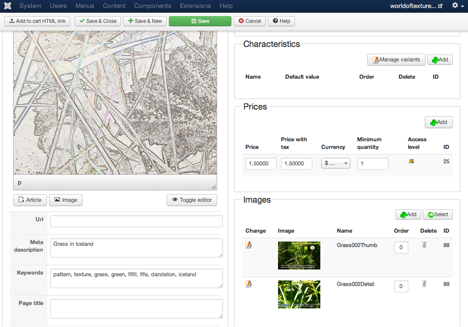Toggle the text editor view
Image resolution: width=468 pixels, height=327 pixels.
[x=192, y=200]
